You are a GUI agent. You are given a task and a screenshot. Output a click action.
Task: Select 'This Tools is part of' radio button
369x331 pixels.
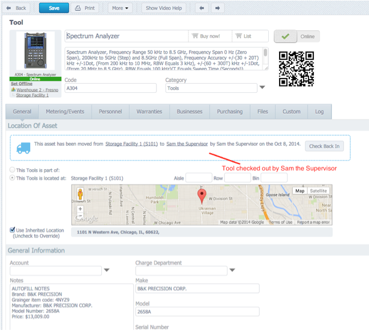coord(12,170)
